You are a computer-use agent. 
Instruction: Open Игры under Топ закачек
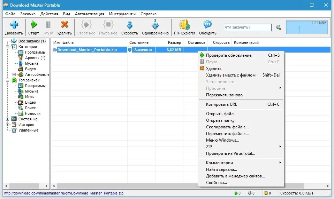[30, 97]
